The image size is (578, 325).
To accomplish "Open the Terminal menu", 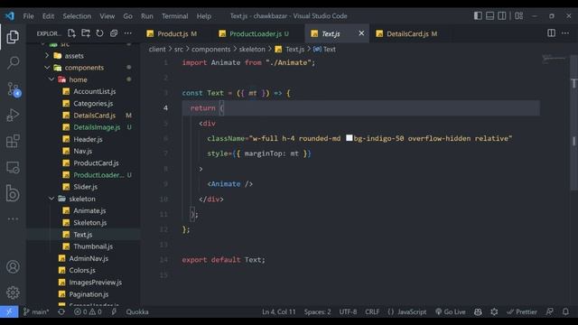I will (x=174, y=16).
